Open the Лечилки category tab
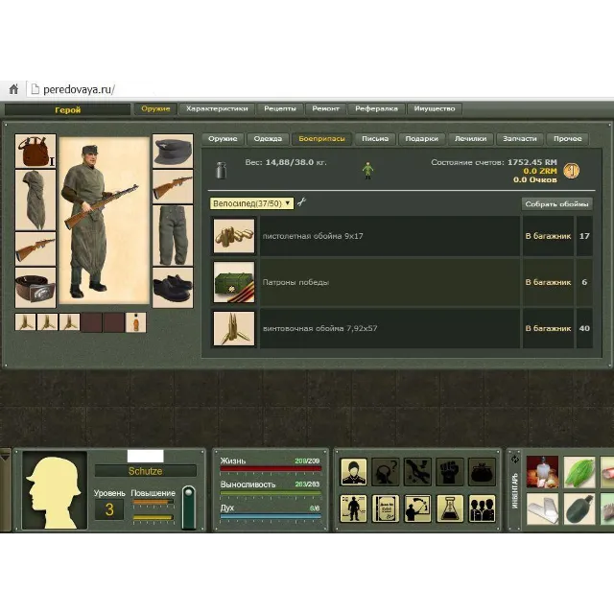Image resolution: width=614 pixels, height=614 pixels. [x=471, y=138]
